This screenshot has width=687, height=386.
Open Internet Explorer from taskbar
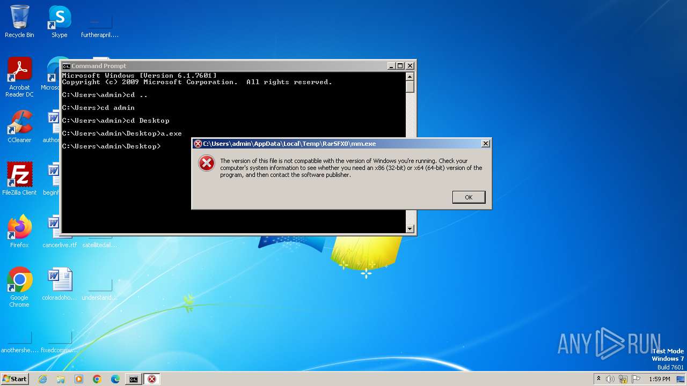(x=42, y=379)
